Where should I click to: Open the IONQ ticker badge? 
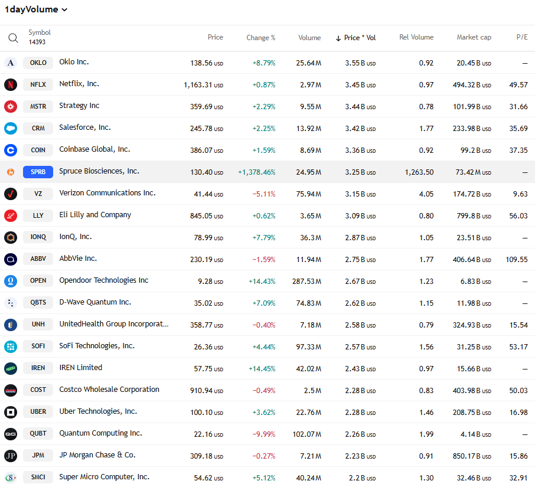(x=38, y=237)
